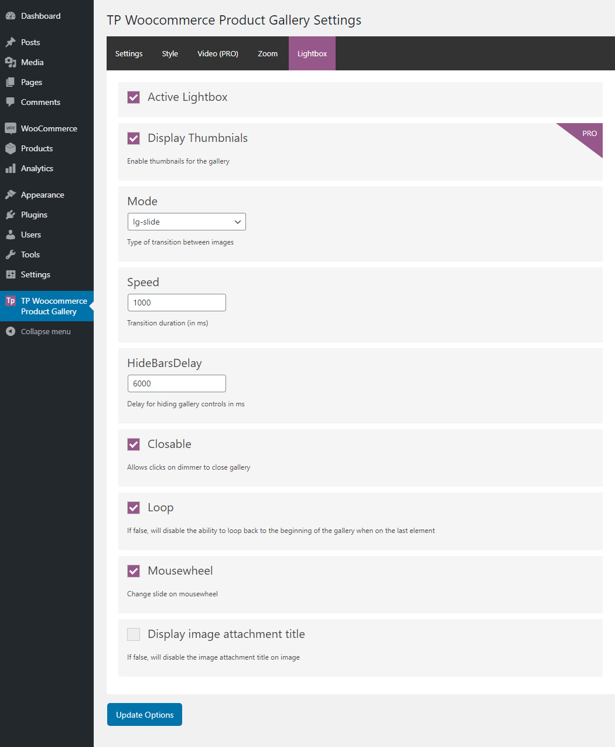This screenshot has height=747, width=615.
Task: Open the Media menu link
Action: click(x=32, y=62)
